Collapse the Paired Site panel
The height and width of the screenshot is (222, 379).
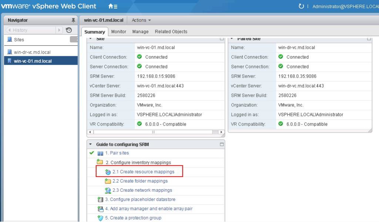[232, 39]
